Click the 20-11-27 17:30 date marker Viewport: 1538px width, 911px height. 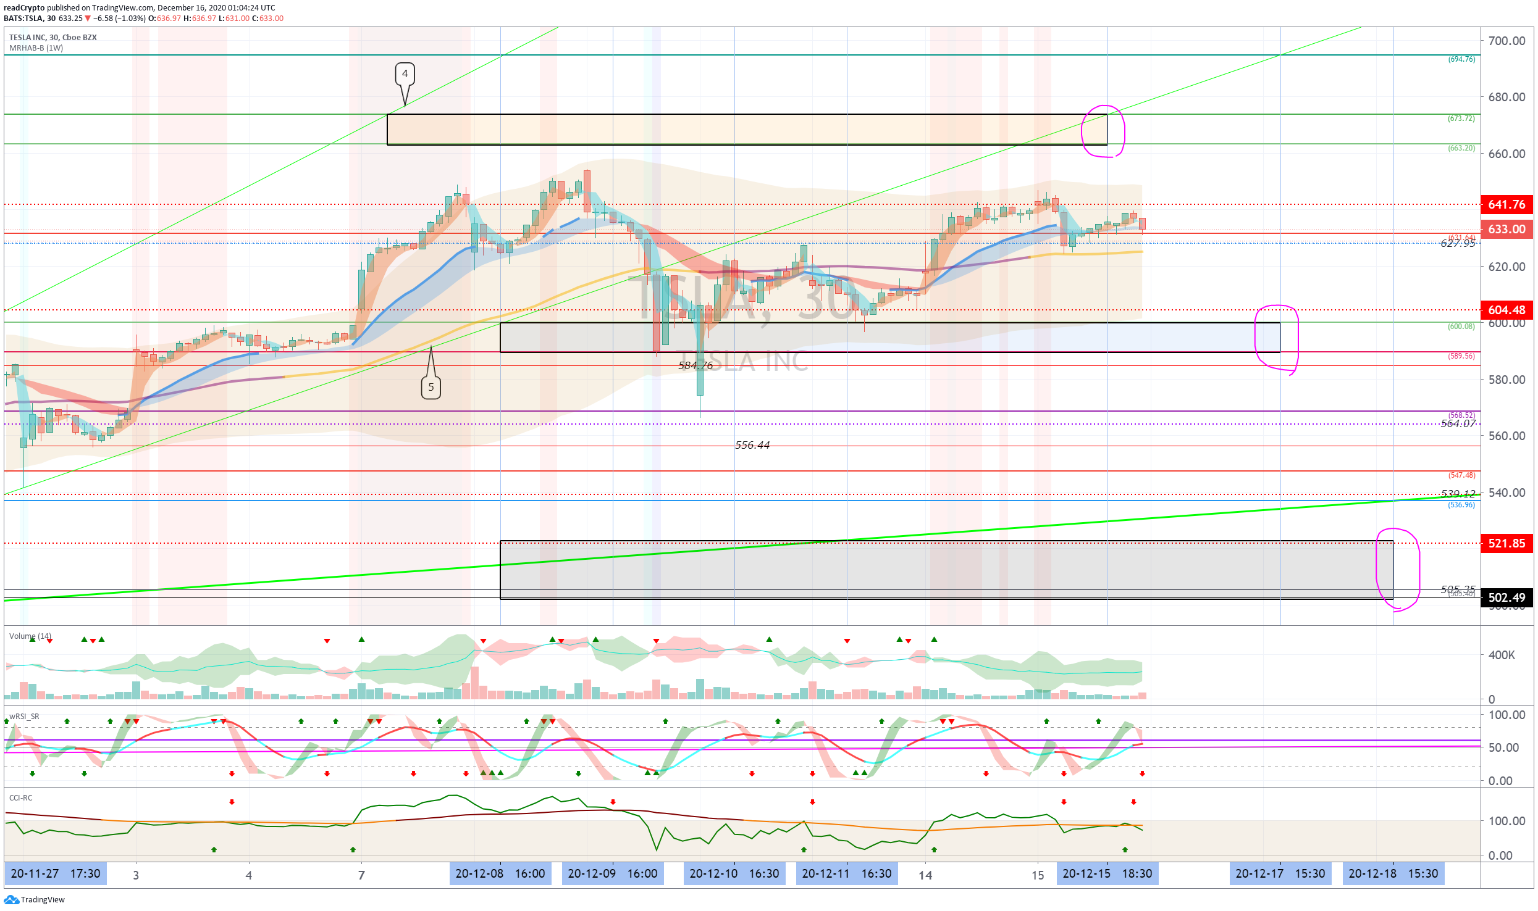56,874
